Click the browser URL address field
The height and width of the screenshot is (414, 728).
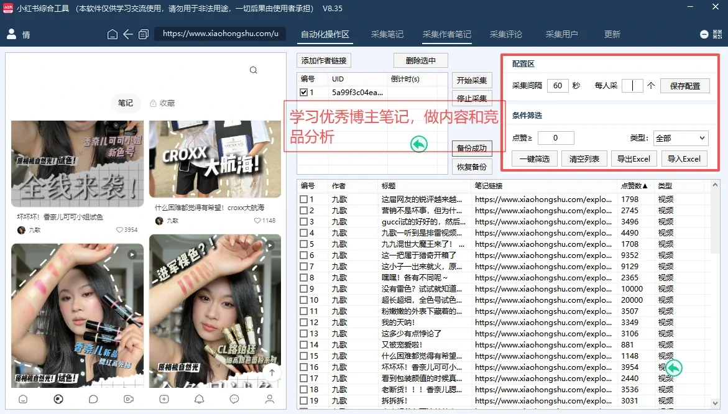tap(221, 34)
